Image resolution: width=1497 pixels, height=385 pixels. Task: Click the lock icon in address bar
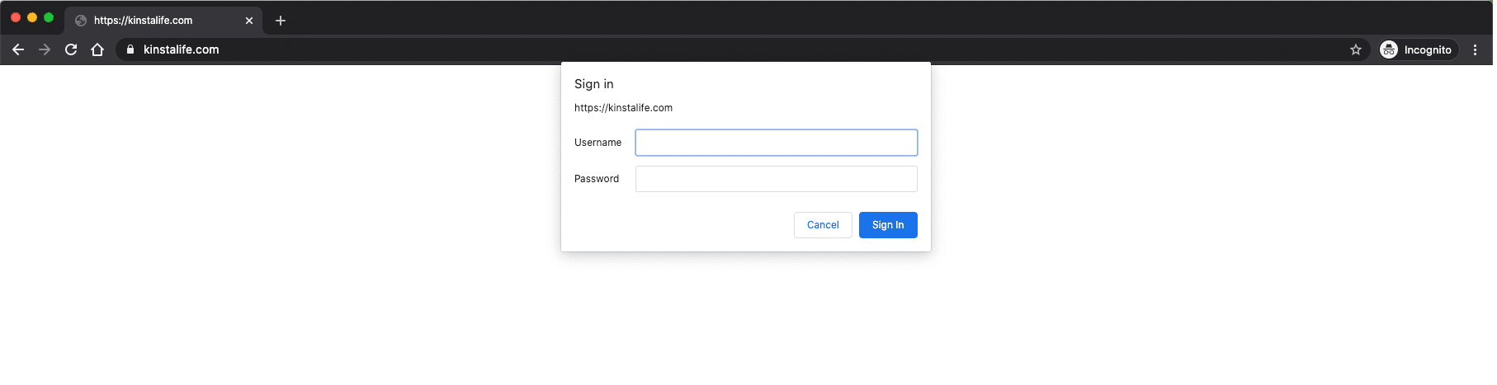(130, 49)
